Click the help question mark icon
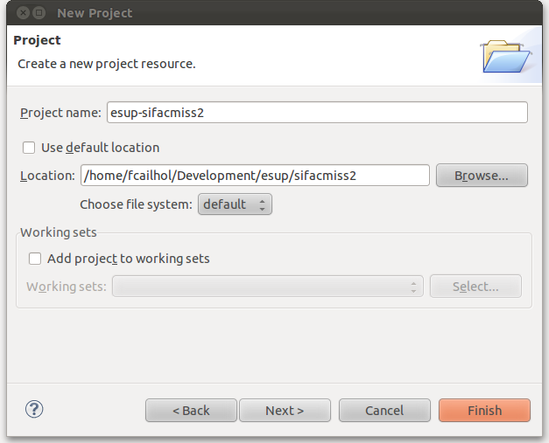Image resolution: width=549 pixels, height=443 pixels. (x=35, y=409)
